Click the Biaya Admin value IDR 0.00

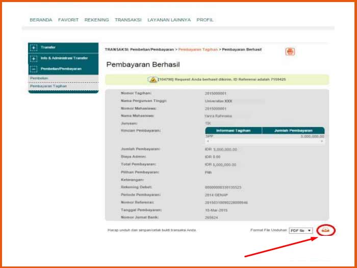coord(213,157)
